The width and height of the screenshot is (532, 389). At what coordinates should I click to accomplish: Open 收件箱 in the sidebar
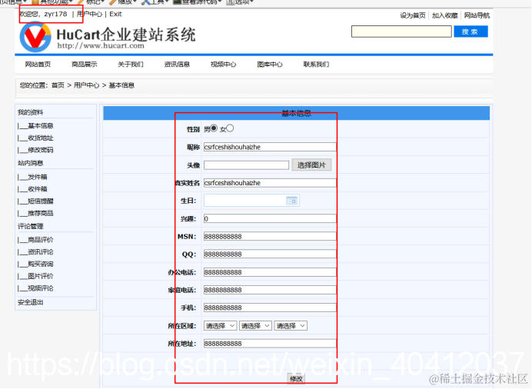tap(38, 189)
